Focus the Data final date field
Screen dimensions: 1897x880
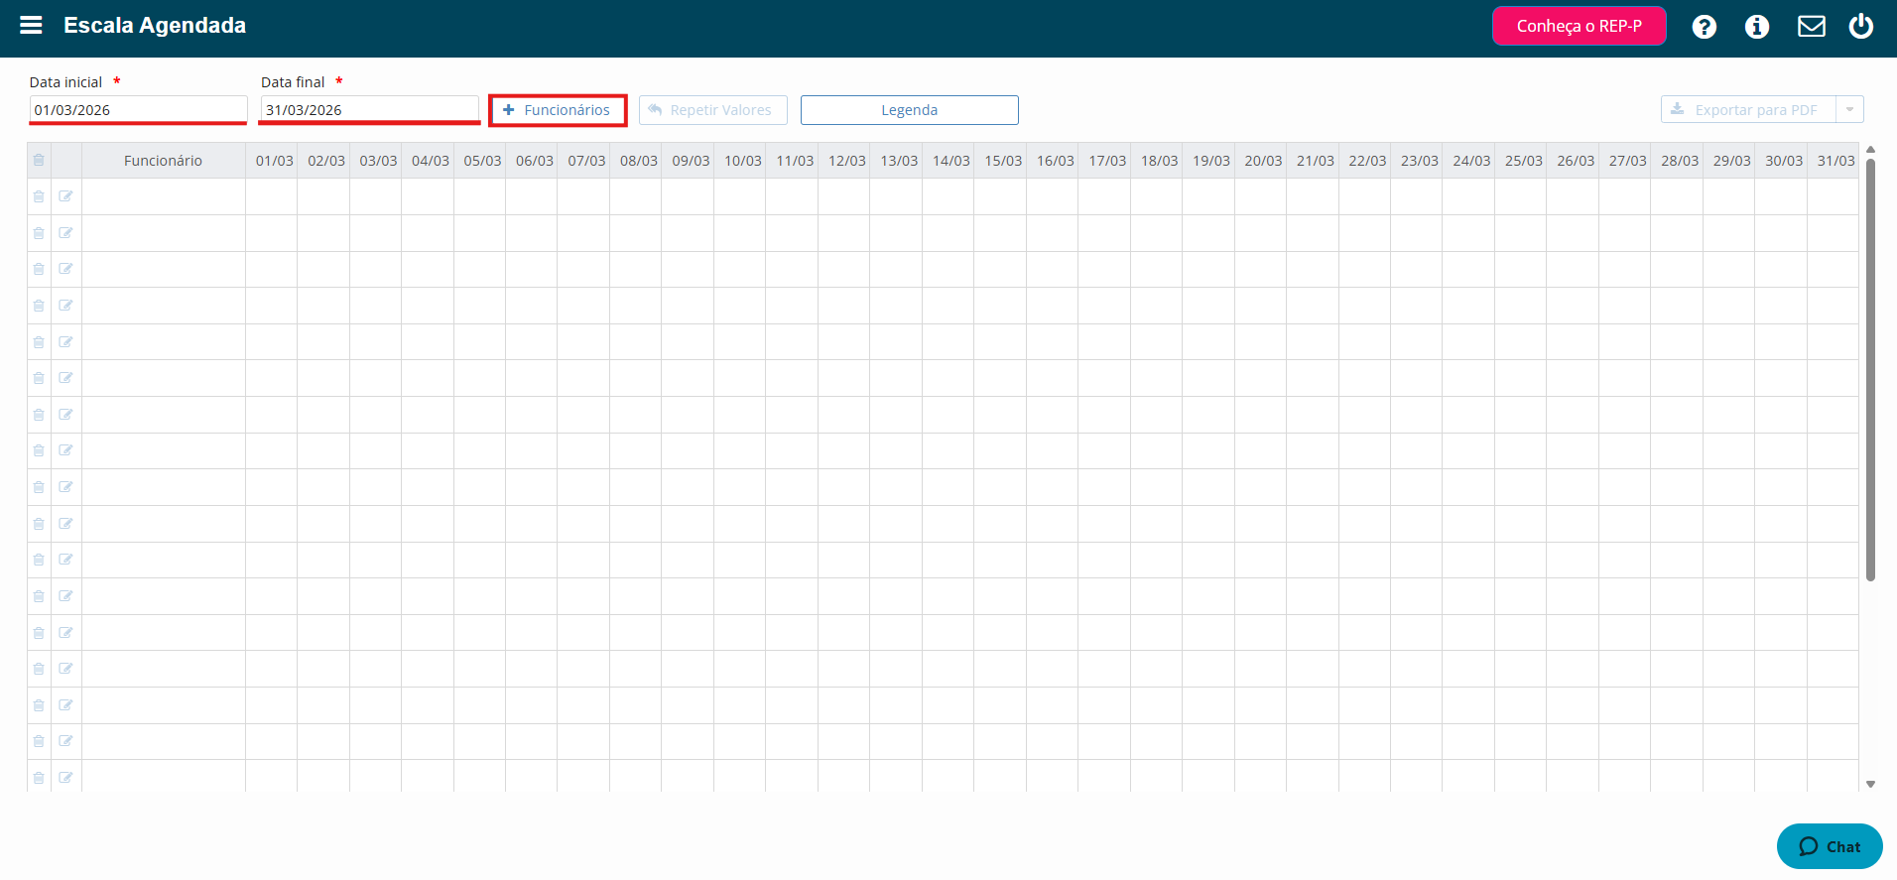tap(369, 109)
